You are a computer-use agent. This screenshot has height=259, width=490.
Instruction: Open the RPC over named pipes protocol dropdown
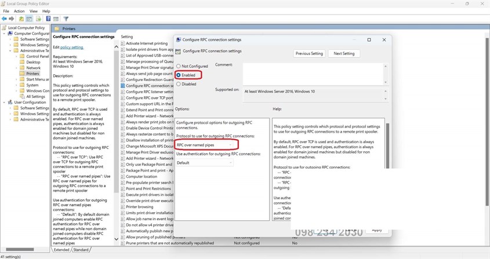[204, 145]
